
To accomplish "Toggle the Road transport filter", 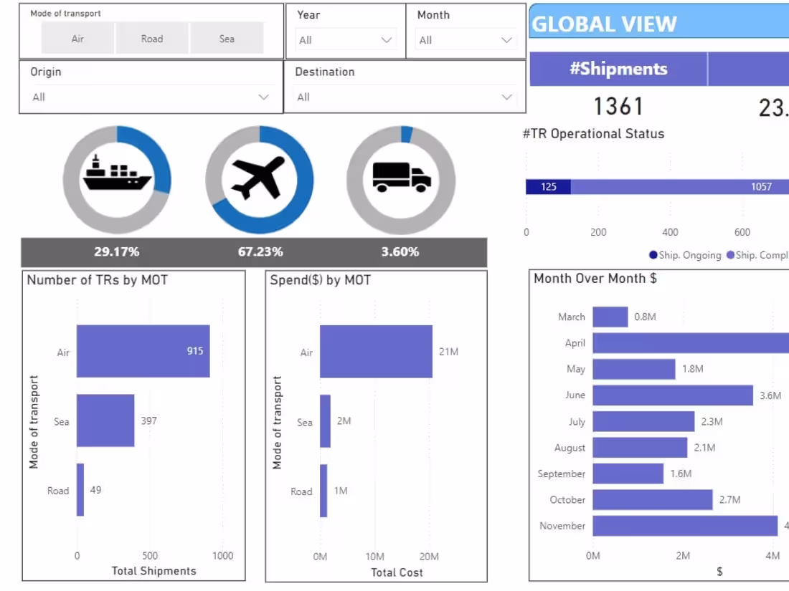I will [x=152, y=39].
